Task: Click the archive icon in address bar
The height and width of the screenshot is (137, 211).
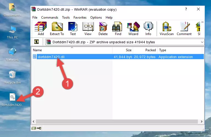Action: point(49,42)
